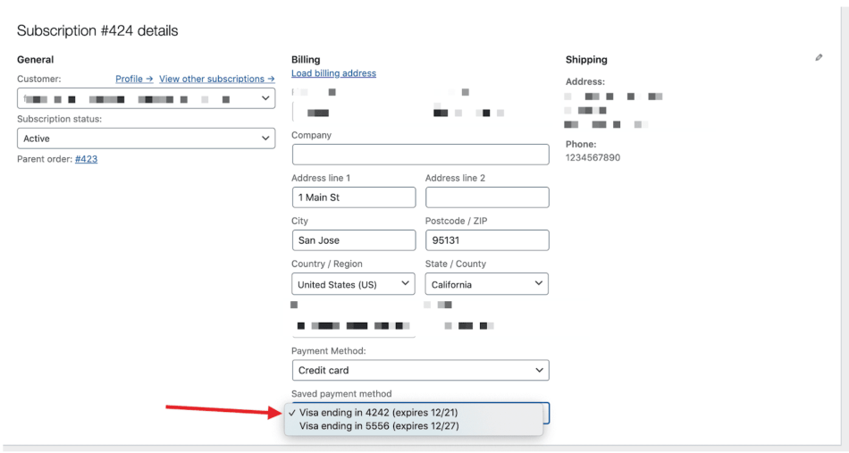Click the Postcode / ZIP field

(x=487, y=240)
